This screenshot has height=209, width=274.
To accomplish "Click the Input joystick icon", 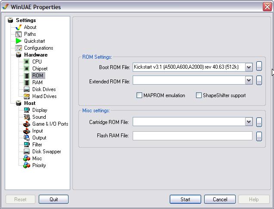I will pos(27,131).
